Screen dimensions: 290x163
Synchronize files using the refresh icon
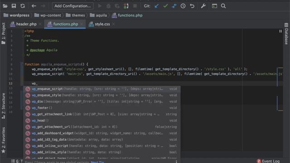click(x=23, y=6)
